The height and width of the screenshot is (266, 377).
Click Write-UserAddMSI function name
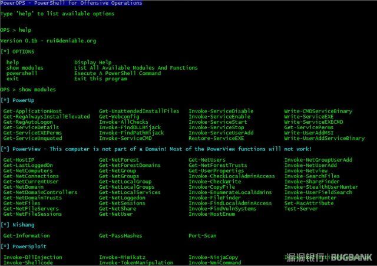click(309, 133)
